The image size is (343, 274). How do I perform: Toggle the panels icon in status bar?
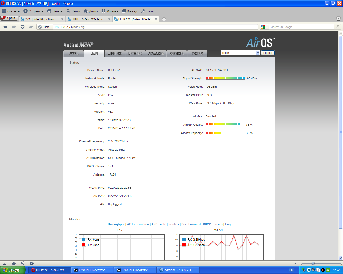5,263
